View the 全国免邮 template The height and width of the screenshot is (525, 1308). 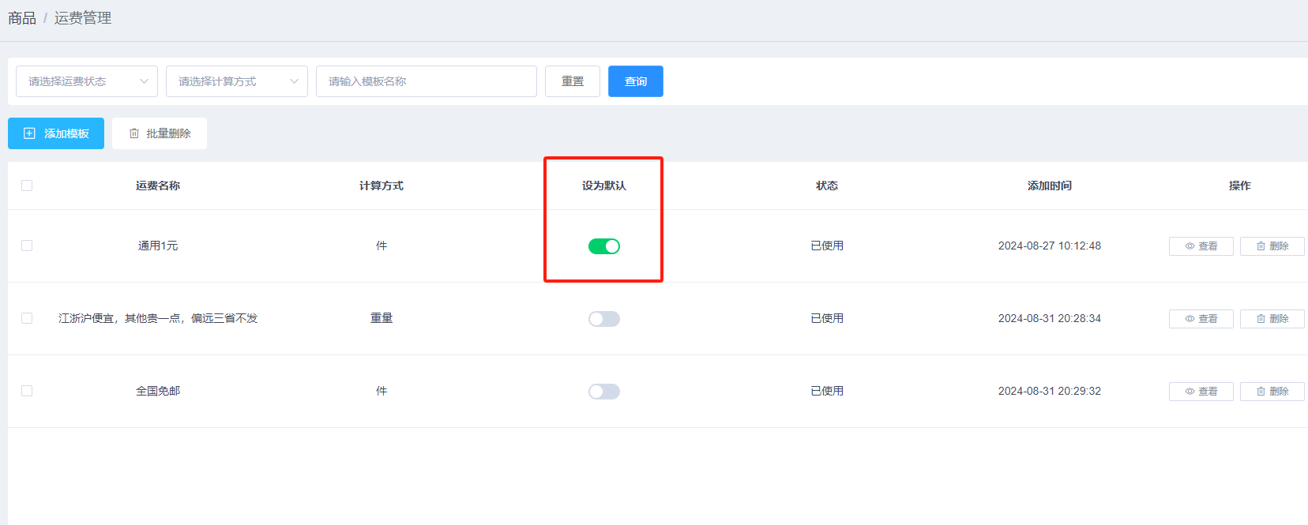click(x=1201, y=392)
